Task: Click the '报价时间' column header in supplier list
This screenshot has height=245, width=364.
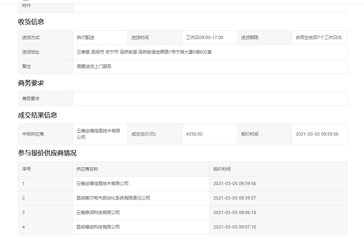Action: point(278,169)
